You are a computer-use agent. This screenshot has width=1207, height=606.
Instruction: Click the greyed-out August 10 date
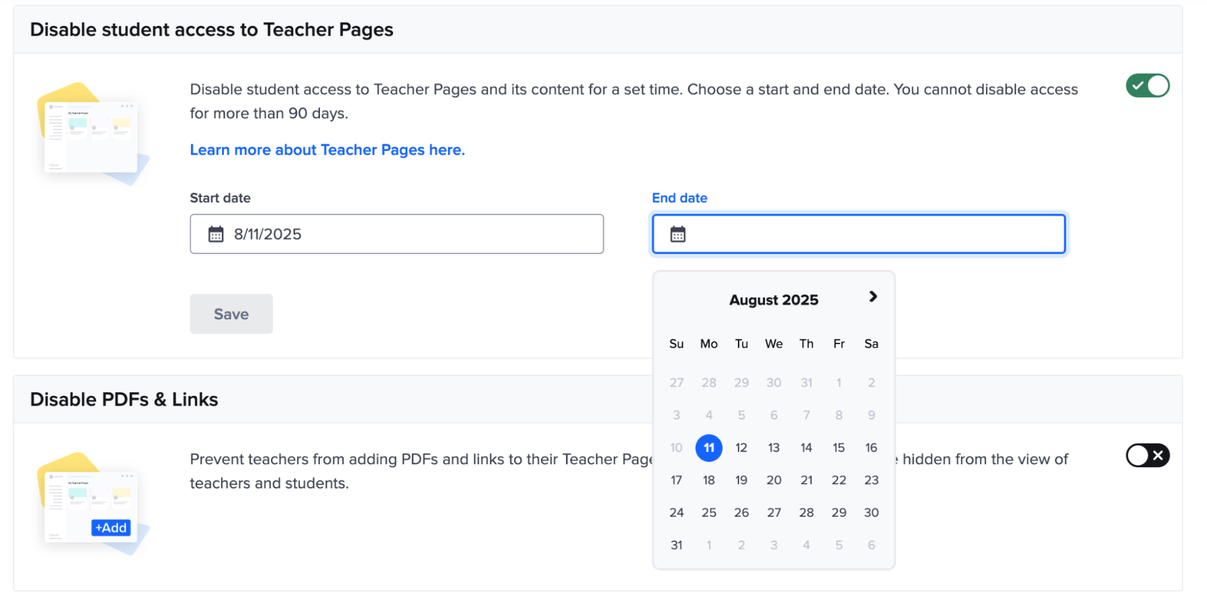tap(676, 448)
